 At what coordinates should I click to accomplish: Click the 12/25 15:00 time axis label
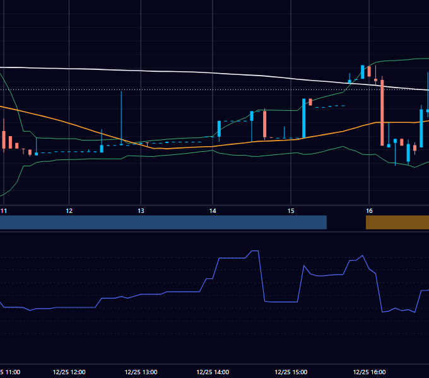click(291, 372)
